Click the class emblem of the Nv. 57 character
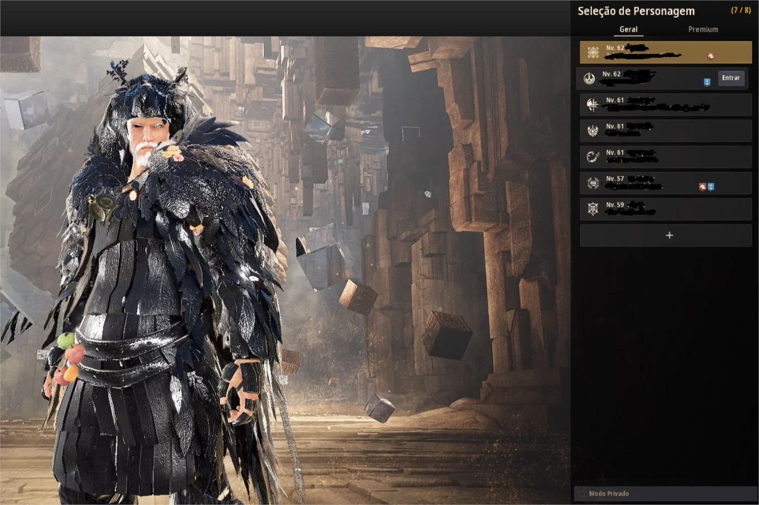The image size is (759, 505). [593, 183]
